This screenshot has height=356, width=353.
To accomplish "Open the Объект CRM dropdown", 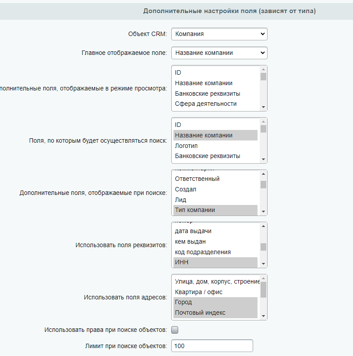I will pyautogui.click(x=219, y=34).
